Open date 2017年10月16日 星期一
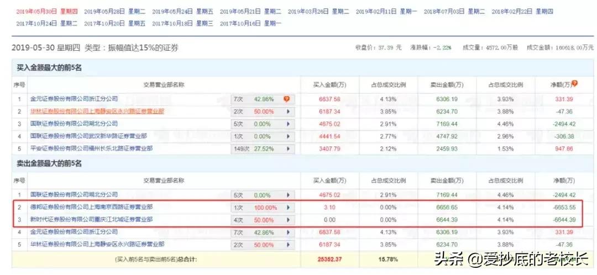Image resolution: width=597 pixels, height=275 pixels. [x=250, y=24]
